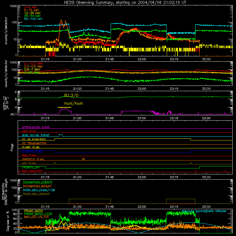Select the GAP_FLAG label
The width and height of the screenshot is (236, 236).
(x=29, y=131)
